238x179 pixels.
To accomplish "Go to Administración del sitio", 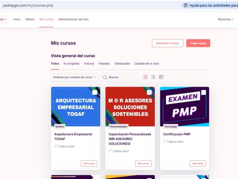I will coord(73,19).
